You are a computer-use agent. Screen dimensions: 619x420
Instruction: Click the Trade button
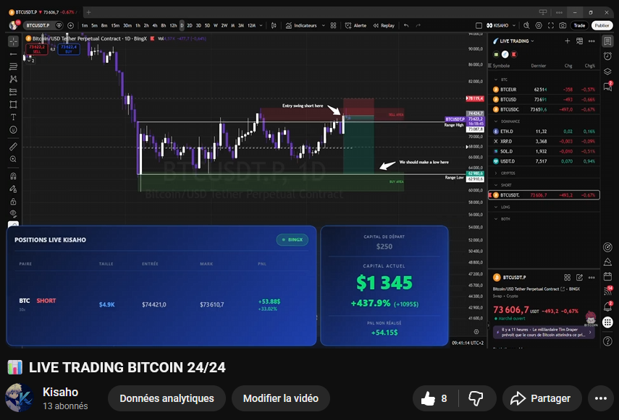click(x=579, y=25)
